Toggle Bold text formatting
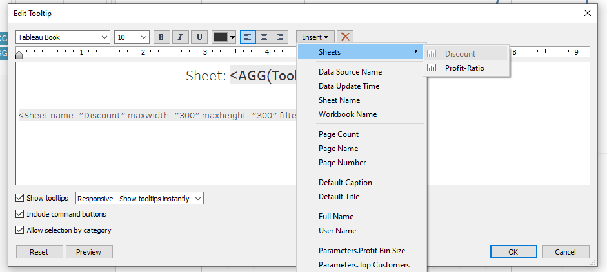 coord(161,37)
